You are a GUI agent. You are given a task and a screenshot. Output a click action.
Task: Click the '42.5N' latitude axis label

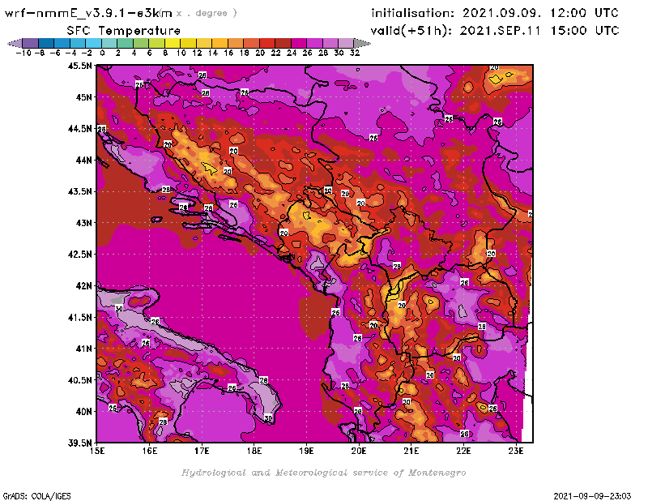79,255
